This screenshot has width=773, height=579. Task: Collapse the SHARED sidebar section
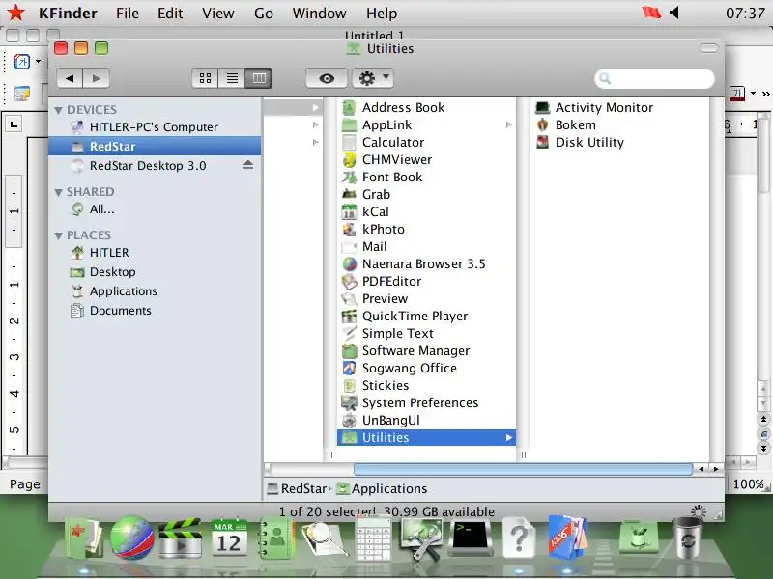59,192
